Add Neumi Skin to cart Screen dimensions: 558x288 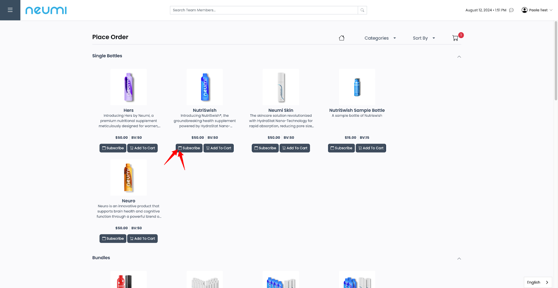(x=295, y=148)
